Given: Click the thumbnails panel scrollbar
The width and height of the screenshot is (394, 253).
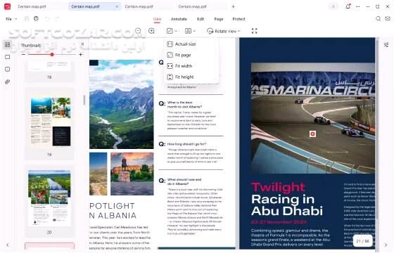Looking at the screenshot, I should pos(84,100).
